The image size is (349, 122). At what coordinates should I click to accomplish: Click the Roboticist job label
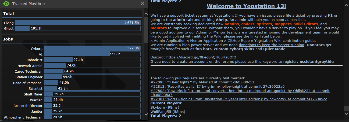point(34,60)
